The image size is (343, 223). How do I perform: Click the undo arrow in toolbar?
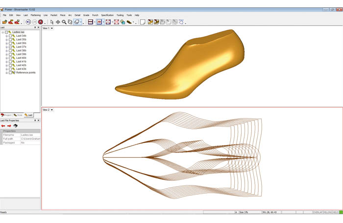tap(28, 22)
